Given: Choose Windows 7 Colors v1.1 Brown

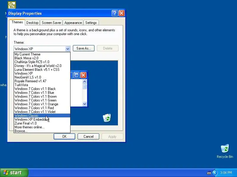Looking at the screenshot, I should 42,96.
